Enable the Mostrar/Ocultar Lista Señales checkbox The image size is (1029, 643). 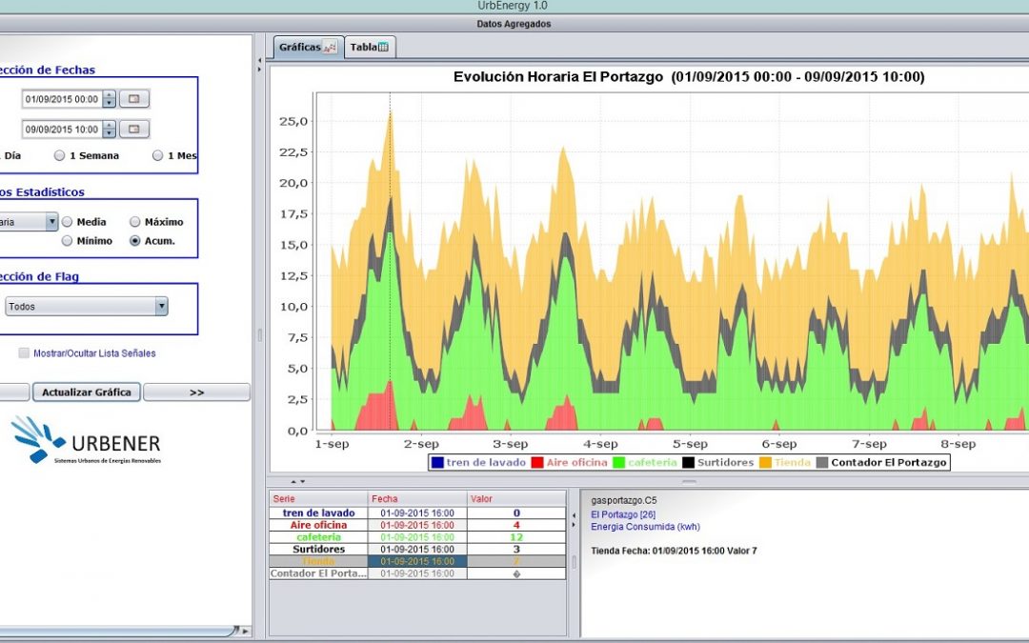coord(24,353)
